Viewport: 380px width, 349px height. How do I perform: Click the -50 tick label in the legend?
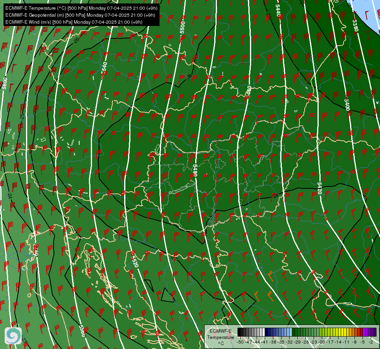click(240, 342)
